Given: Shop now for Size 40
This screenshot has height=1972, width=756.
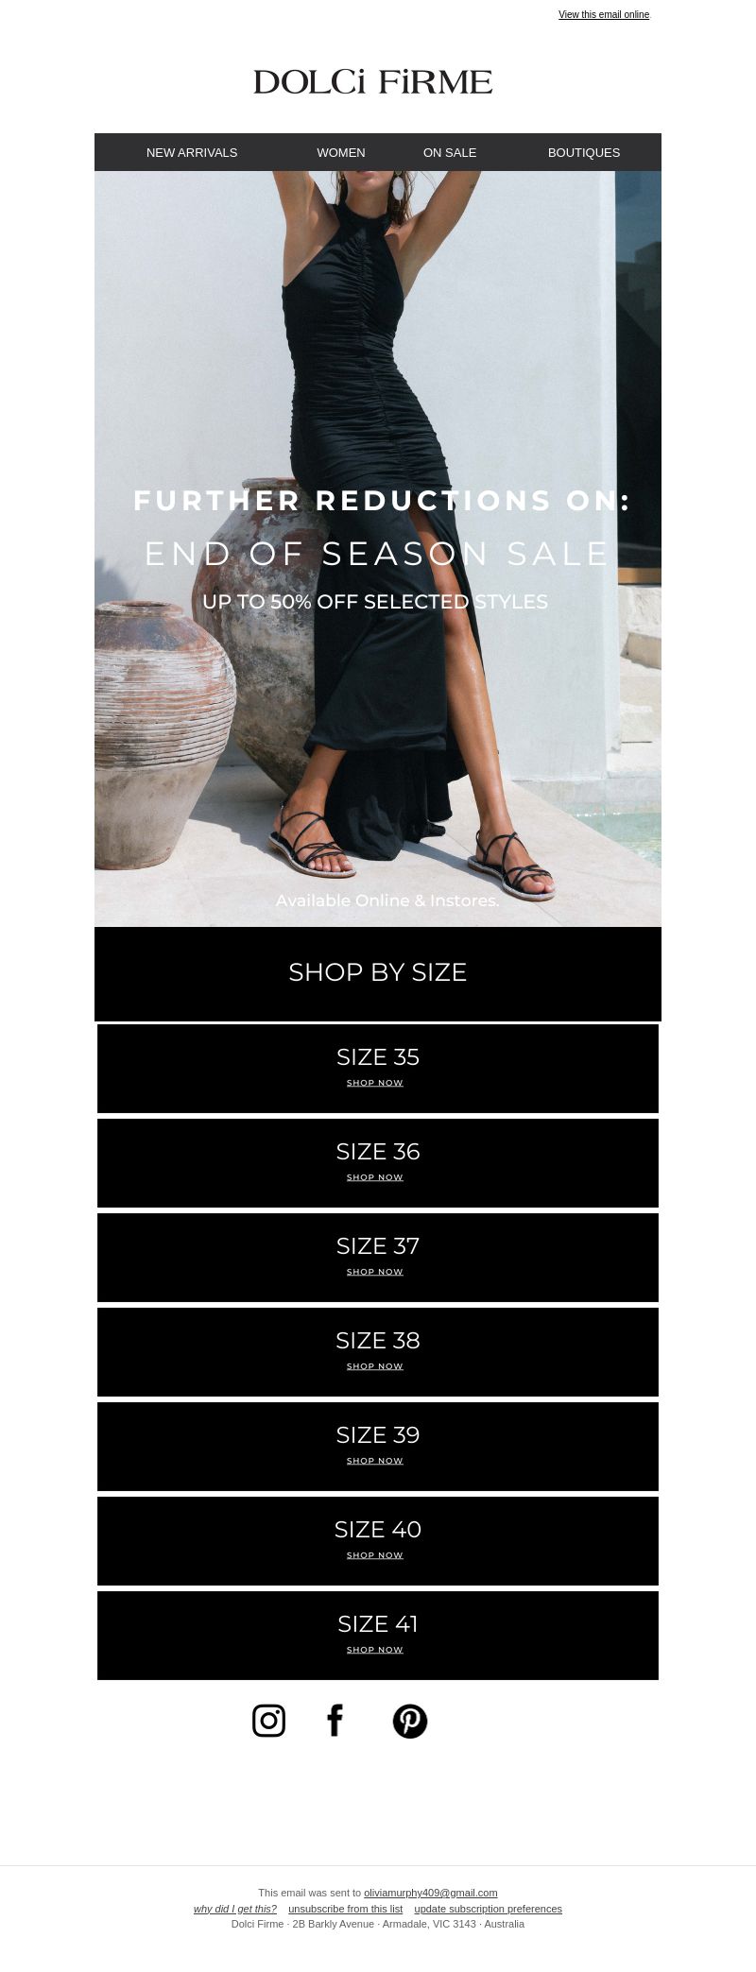Looking at the screenshot, I should pos(378,1541).
